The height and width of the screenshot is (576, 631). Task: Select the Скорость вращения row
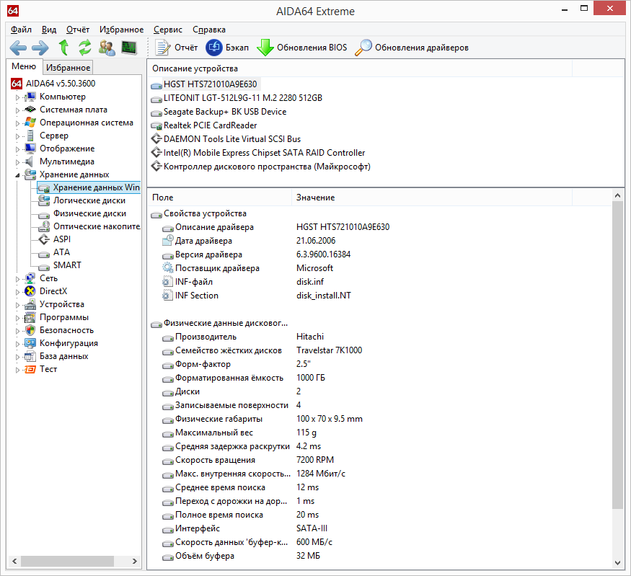380,460
